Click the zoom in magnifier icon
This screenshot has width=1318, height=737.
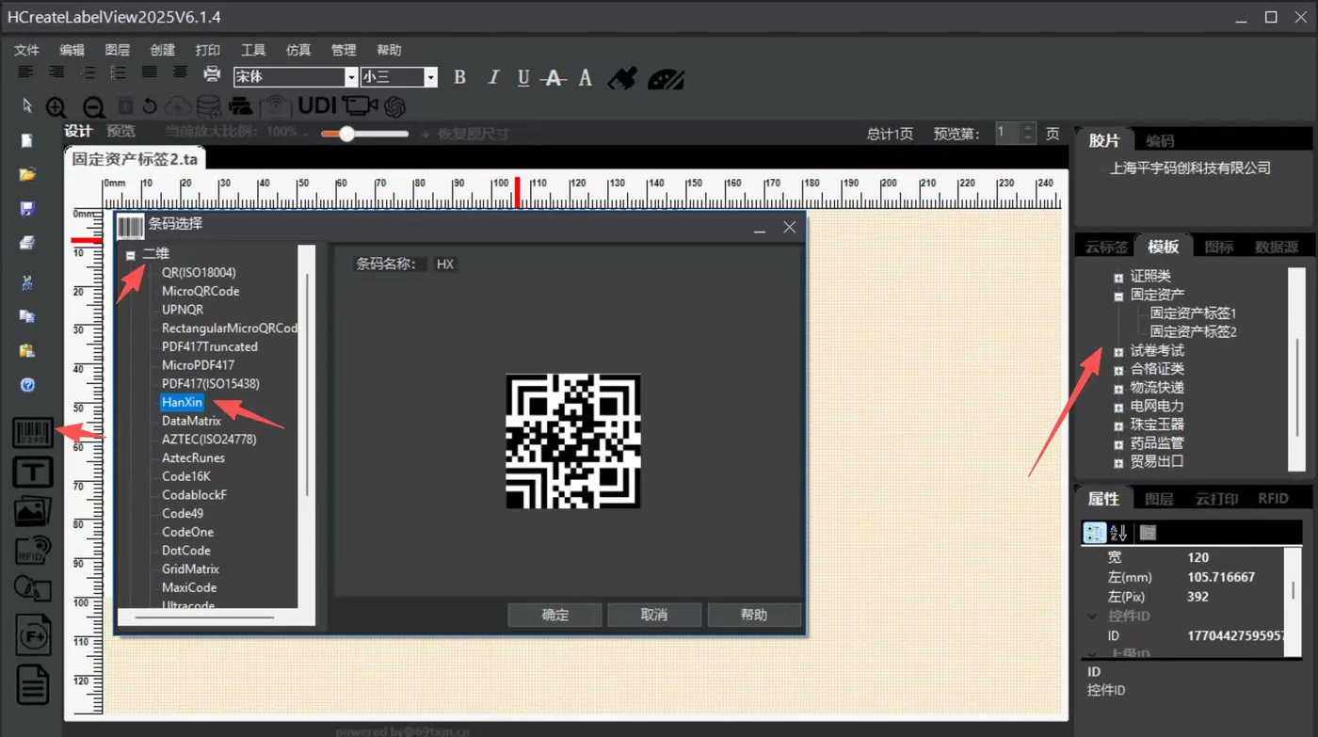coord(56,107)
